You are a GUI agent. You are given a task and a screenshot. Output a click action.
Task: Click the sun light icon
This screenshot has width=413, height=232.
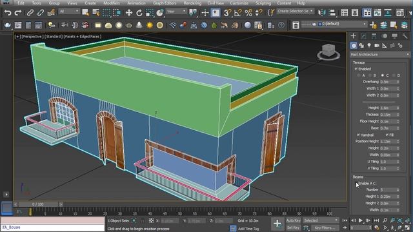click(x=150, y=25)
